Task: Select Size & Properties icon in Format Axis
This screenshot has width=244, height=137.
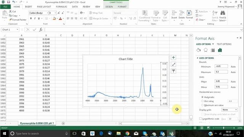Action: tap(213, 50)
